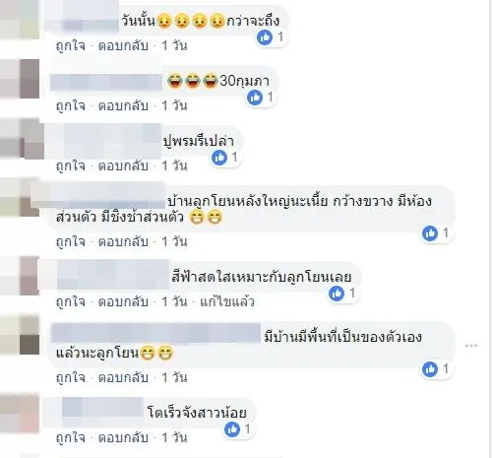
Task: Open like reaction count on ปูพรมรึเปล่า comment
Action: tap(234, 157)
